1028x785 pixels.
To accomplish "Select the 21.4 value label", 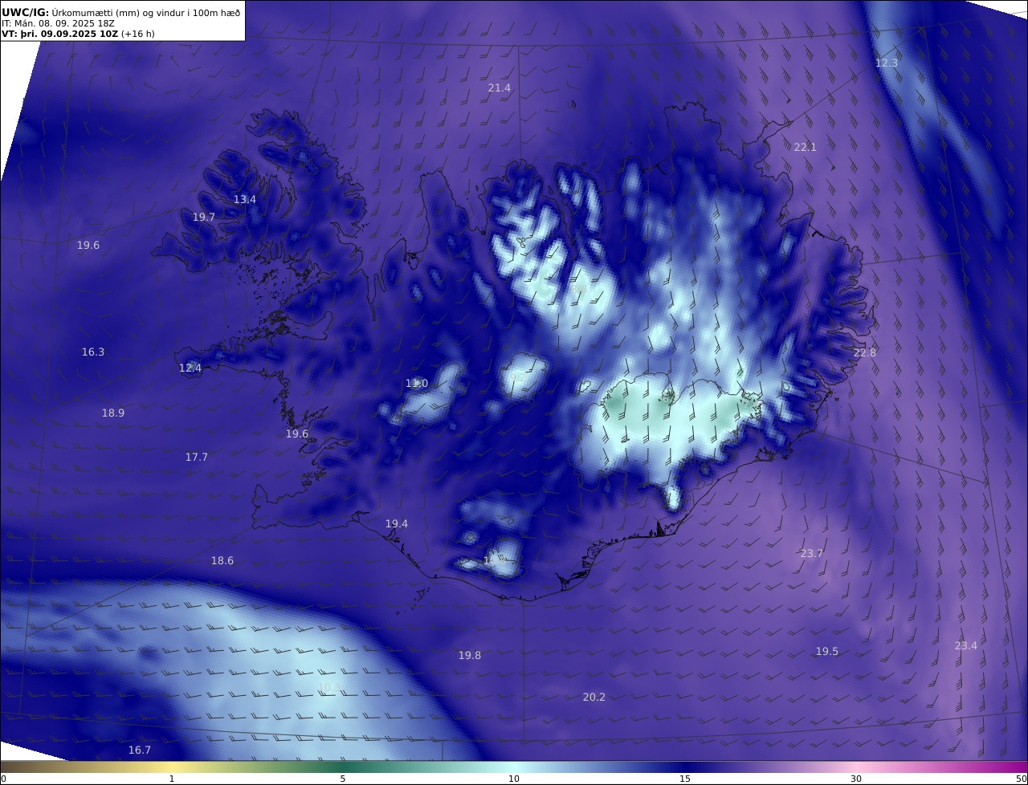I will pos(500,88).
